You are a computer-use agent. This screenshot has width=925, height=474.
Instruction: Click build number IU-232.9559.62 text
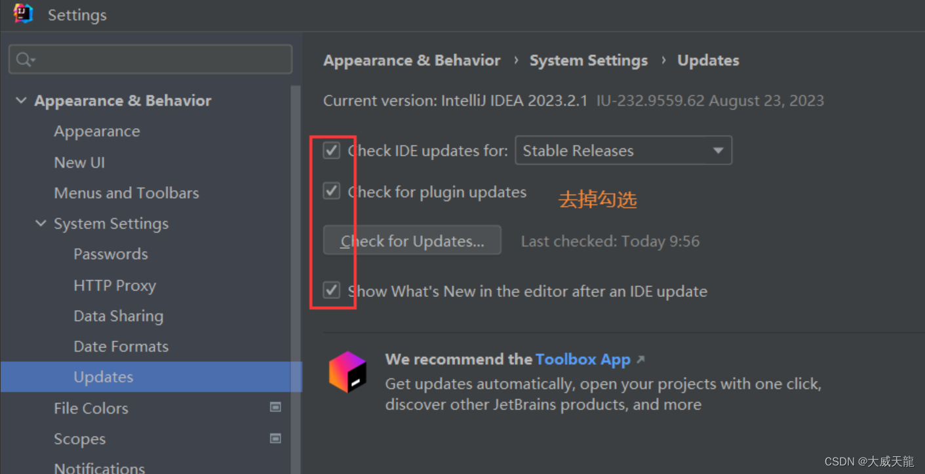point(650,100)
